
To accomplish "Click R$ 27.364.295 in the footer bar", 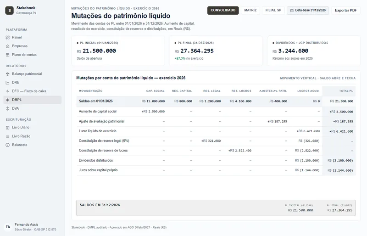I will 339,210.
